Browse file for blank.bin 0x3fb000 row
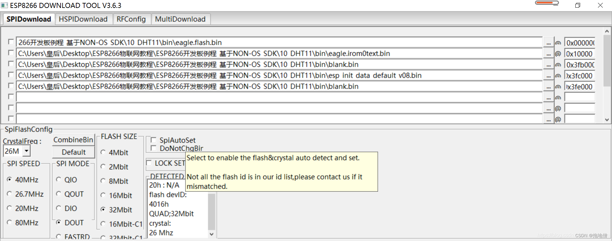This screenshot has width=612, height=241. point(548,65)
